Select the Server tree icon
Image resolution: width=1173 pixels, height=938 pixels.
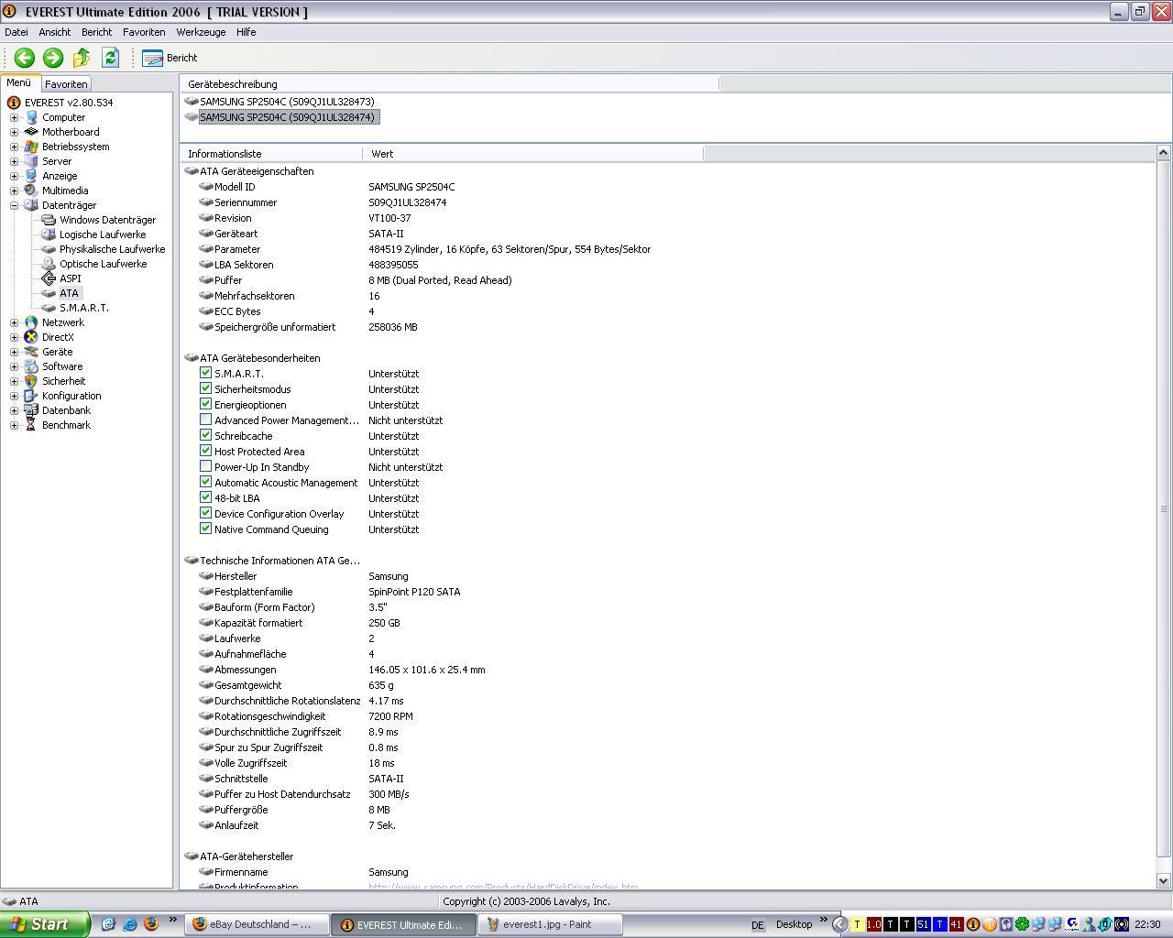31,161
